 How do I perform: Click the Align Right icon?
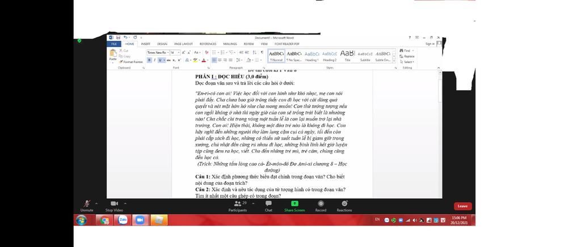click(225, 60)
